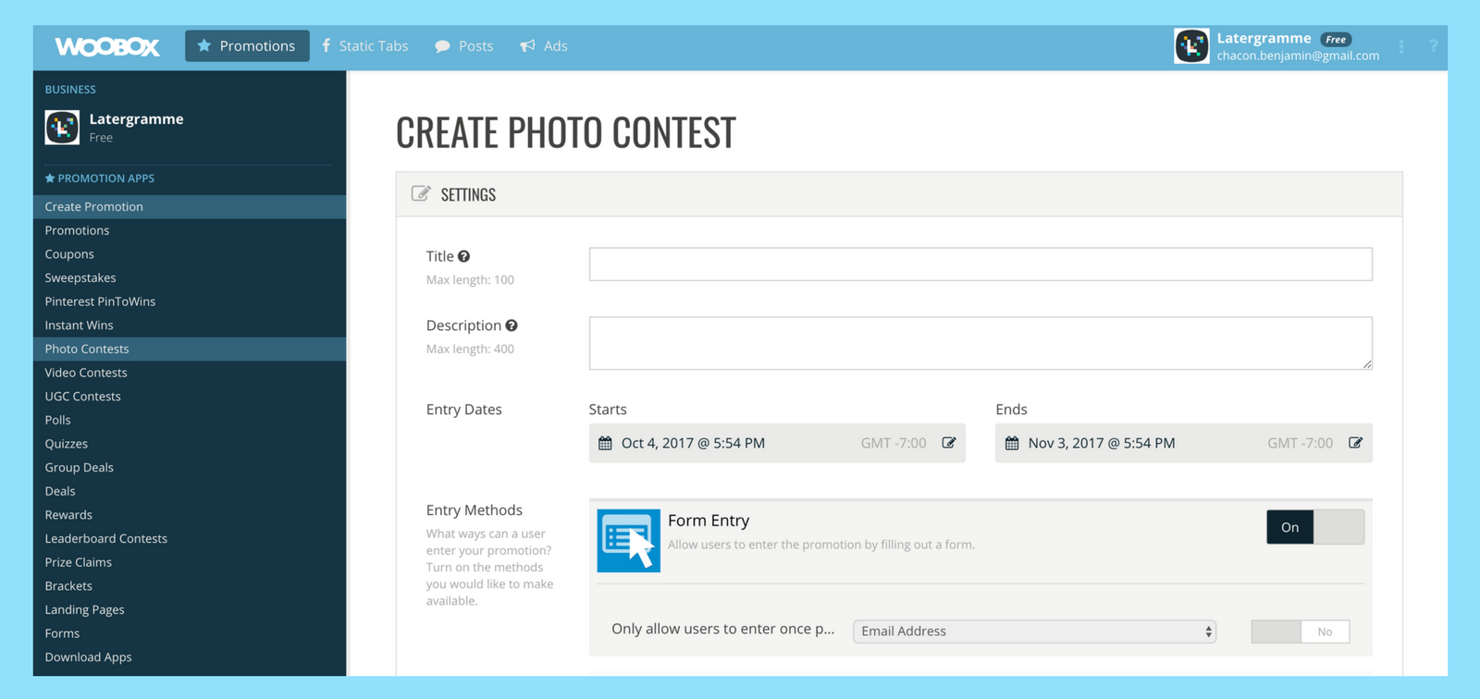Open the Posts tab

pos(464,45)
